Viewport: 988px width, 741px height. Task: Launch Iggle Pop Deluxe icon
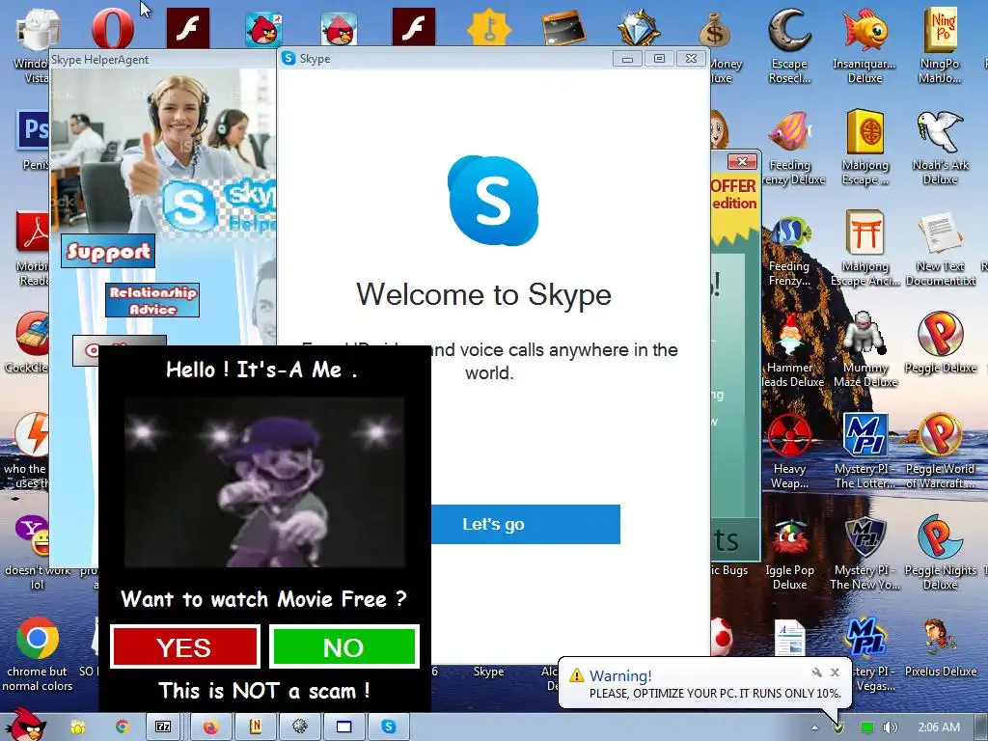tap(789, 536)
